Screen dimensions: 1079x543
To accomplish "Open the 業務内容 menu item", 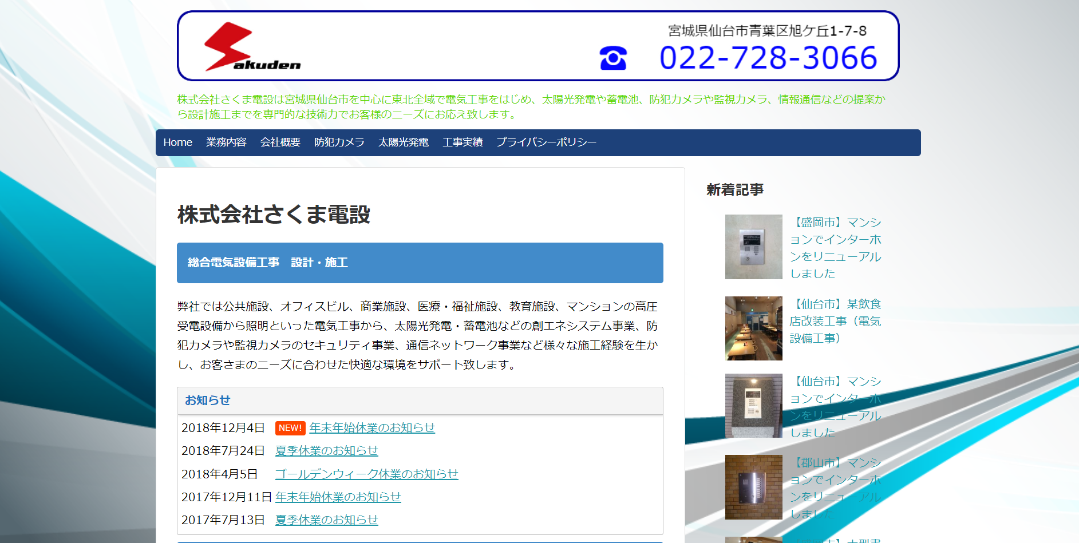I will 226,142.
